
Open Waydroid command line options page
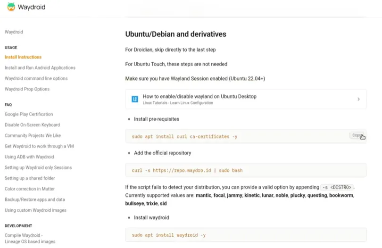[36, 79]
